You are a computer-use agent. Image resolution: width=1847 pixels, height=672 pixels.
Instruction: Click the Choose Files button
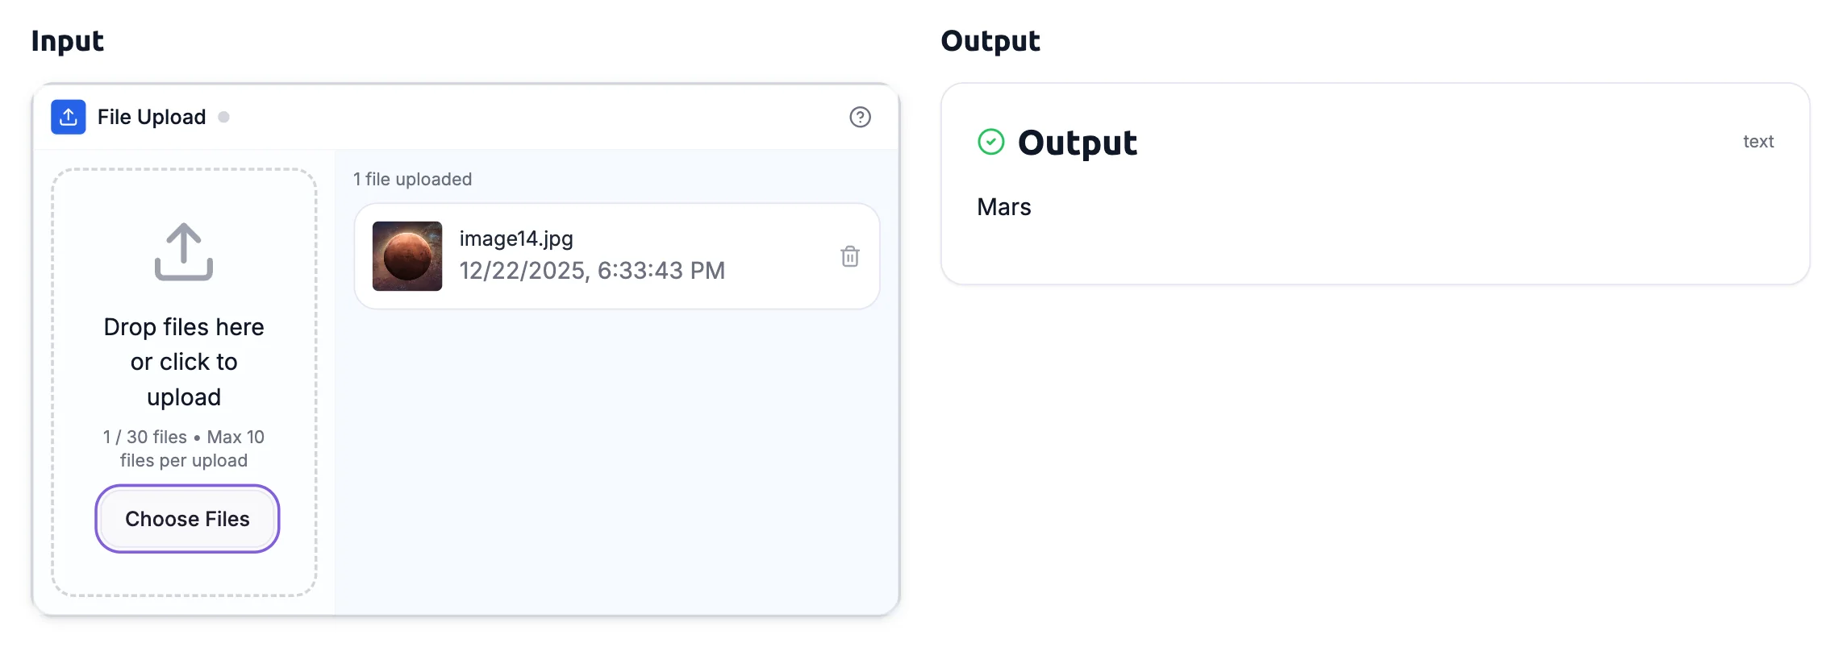coord(187,519)
